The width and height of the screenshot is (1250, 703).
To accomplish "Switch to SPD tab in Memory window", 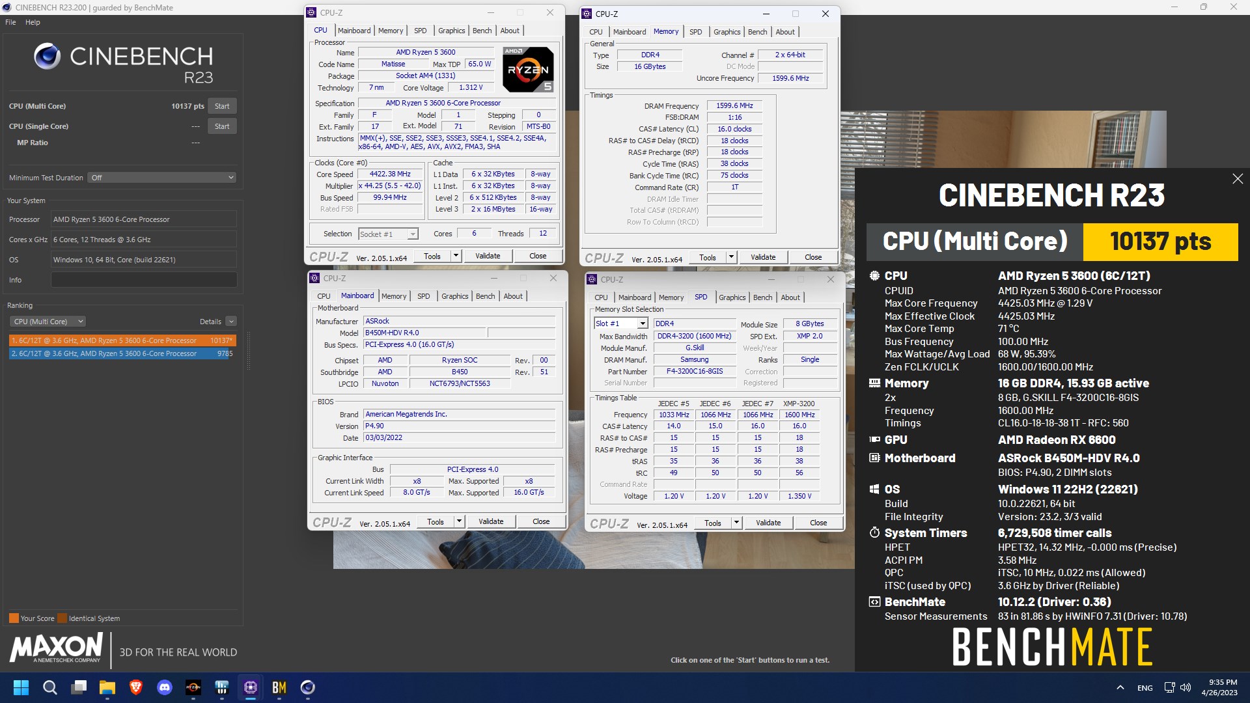I will 695,32.
